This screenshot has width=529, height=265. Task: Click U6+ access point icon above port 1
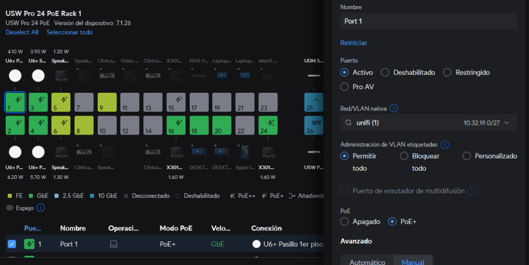(x=15, y=76)
